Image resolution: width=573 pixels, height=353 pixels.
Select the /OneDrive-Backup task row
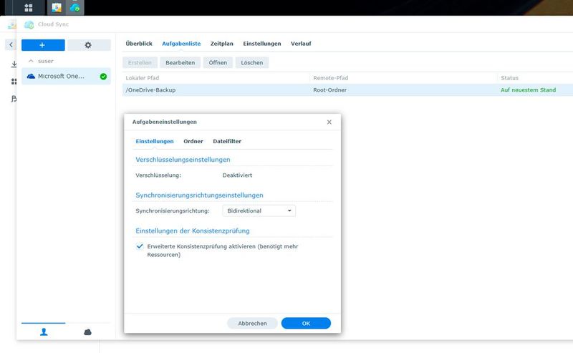coord(347,90)
